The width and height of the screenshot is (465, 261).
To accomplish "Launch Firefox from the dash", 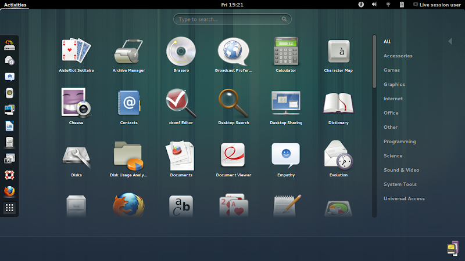I will tap(9, 191).
